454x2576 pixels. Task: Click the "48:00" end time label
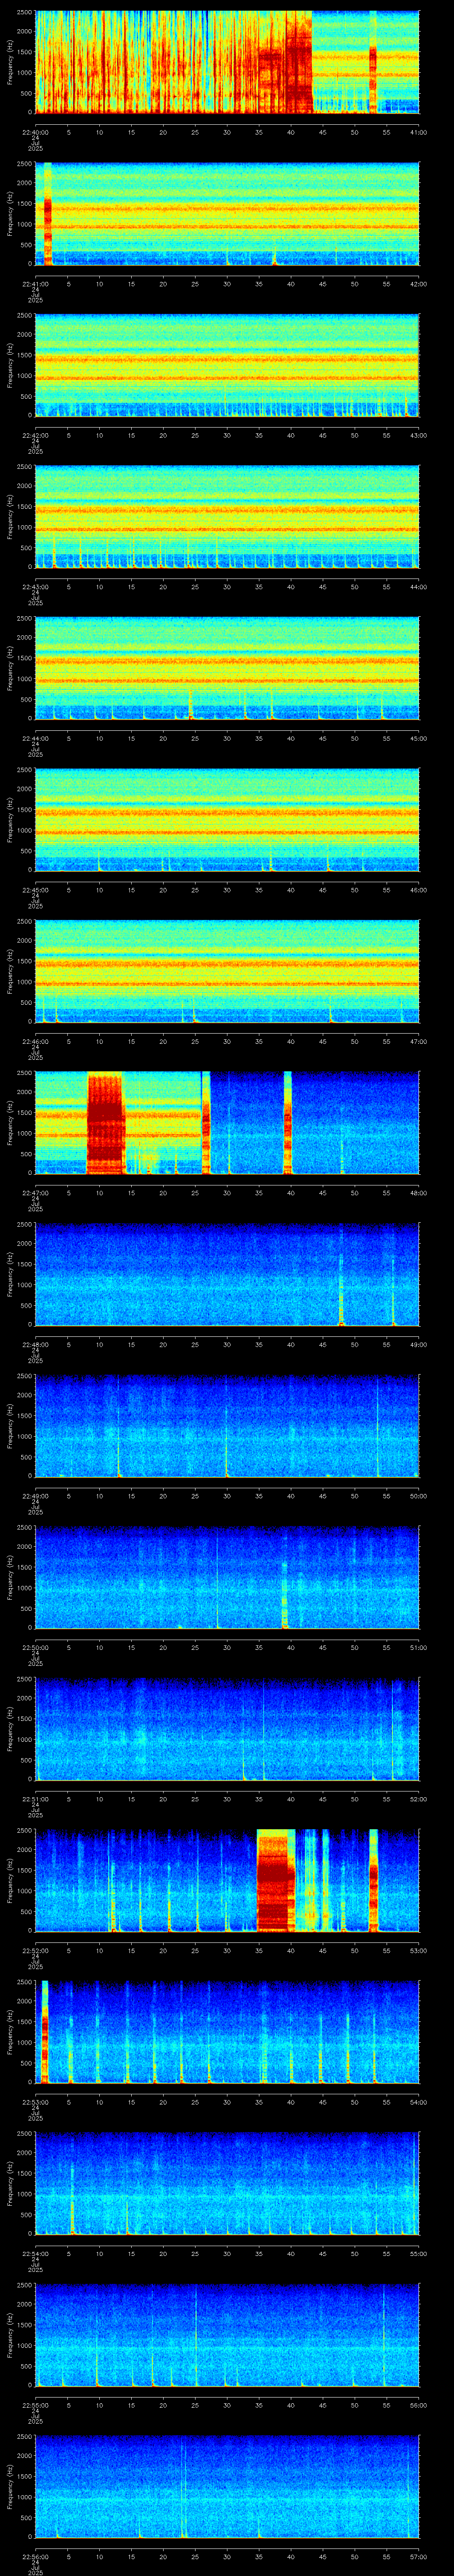pyautogui.click(x=418, y=1193)
